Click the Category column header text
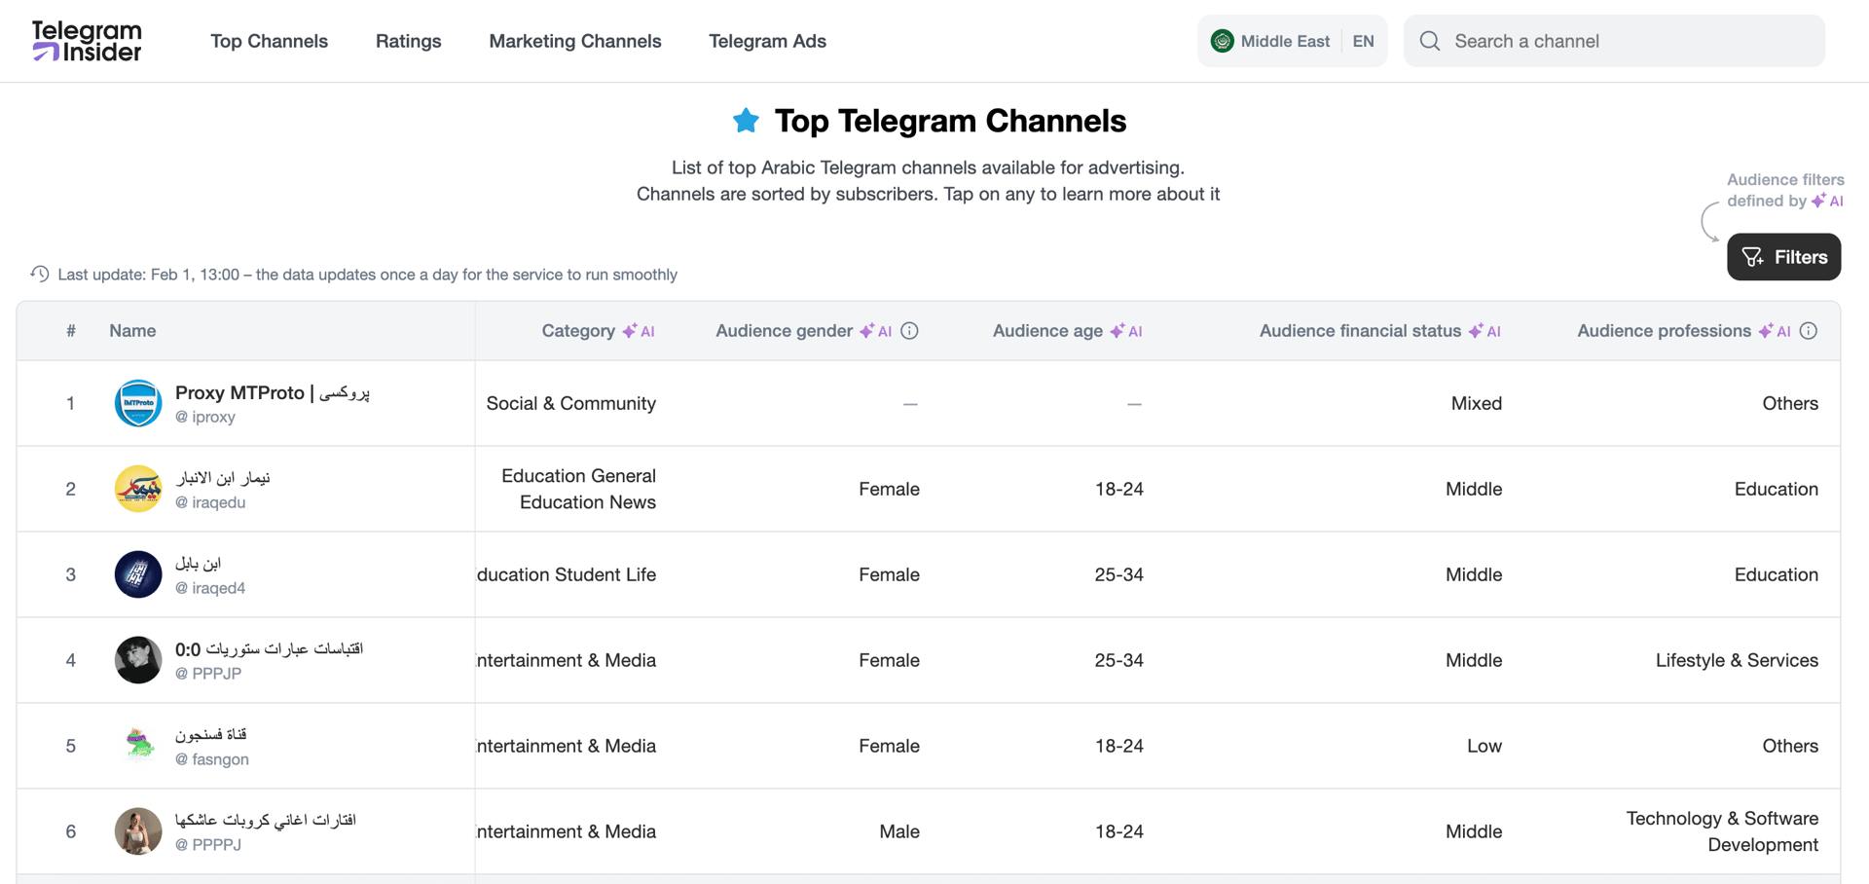This screenshot has width=1869, height=884. pos(578,331)
